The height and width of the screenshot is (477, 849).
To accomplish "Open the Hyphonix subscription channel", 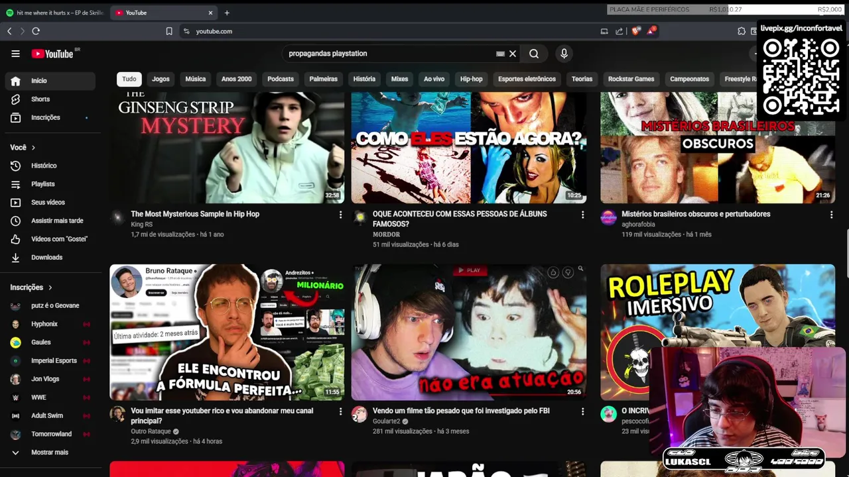I will click(x=50, y=324).
